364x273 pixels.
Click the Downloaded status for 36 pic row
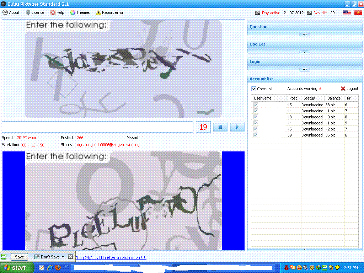(312, 135)
